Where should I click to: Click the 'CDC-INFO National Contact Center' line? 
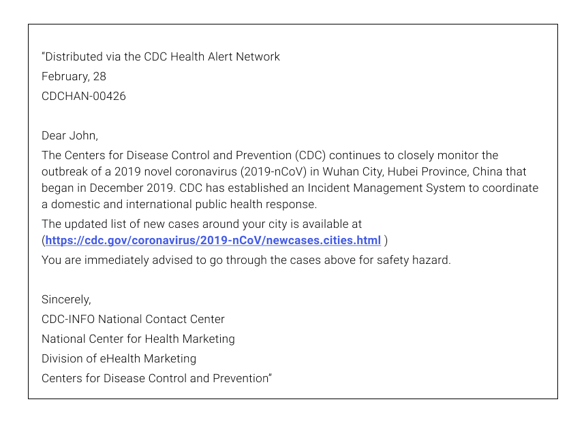coord(133,320)
